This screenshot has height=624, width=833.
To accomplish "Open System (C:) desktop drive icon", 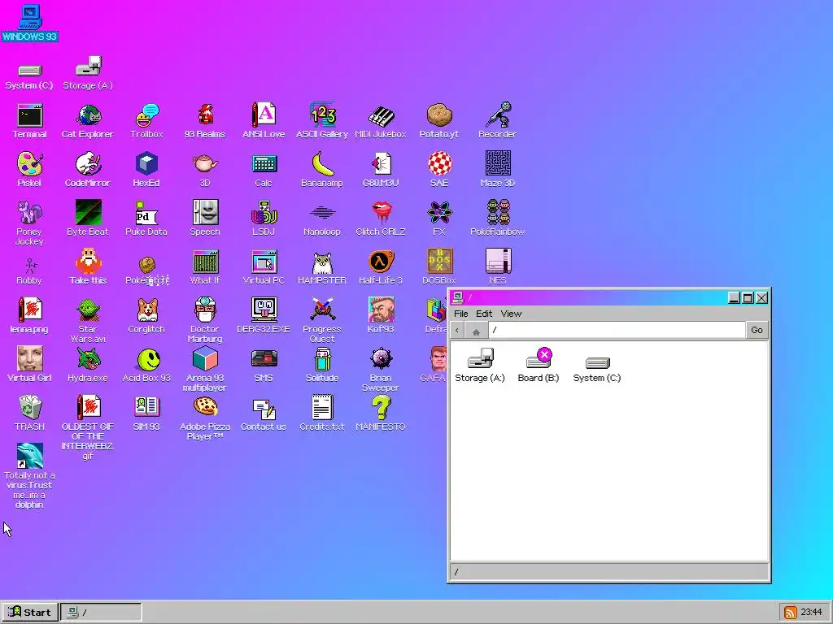I will (30, 76).
